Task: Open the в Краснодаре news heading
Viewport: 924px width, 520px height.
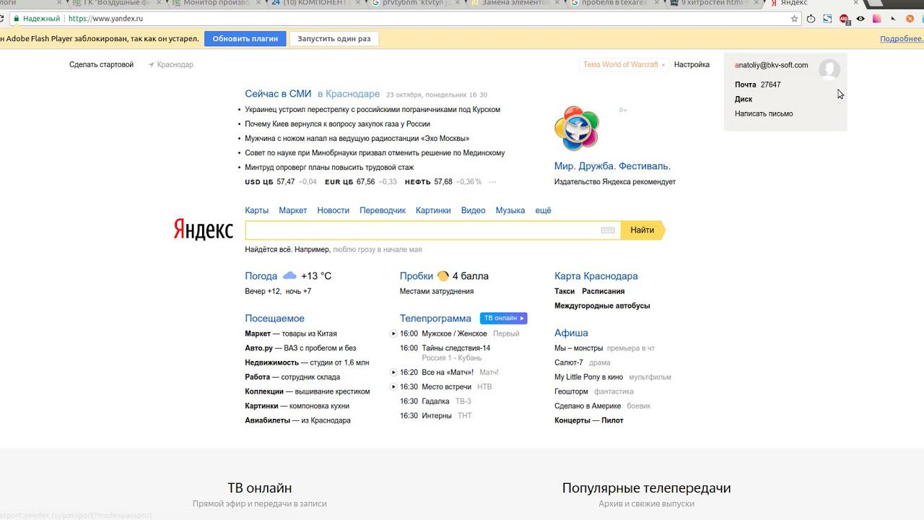Action: click(x=349, y=94)
